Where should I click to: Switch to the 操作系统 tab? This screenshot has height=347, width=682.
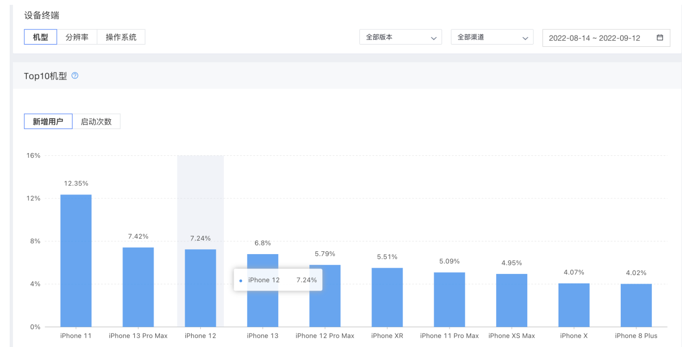tap(121, 37)
